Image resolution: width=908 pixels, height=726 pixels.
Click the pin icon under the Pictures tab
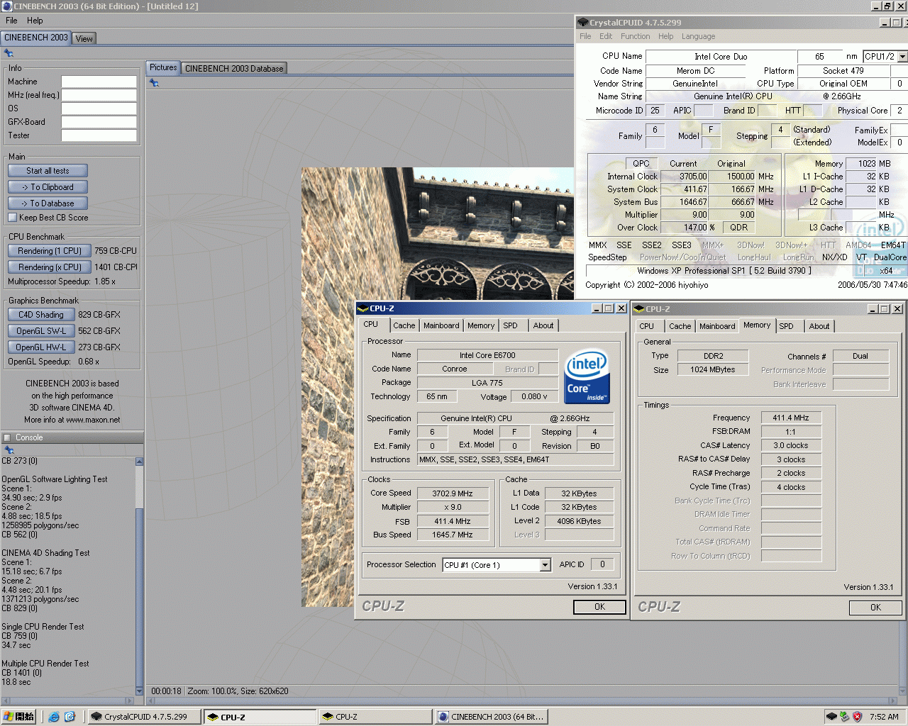[x=154, y=83]
